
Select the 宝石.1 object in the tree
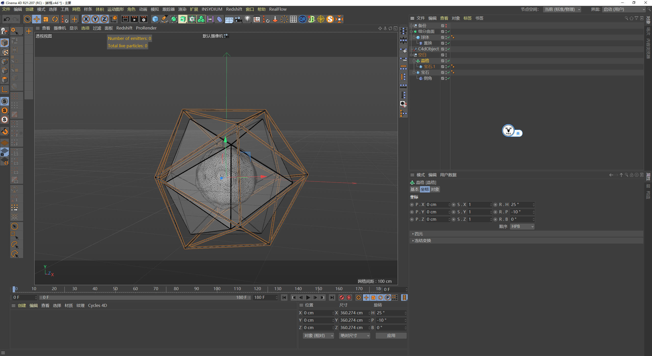tap(429, 67)
